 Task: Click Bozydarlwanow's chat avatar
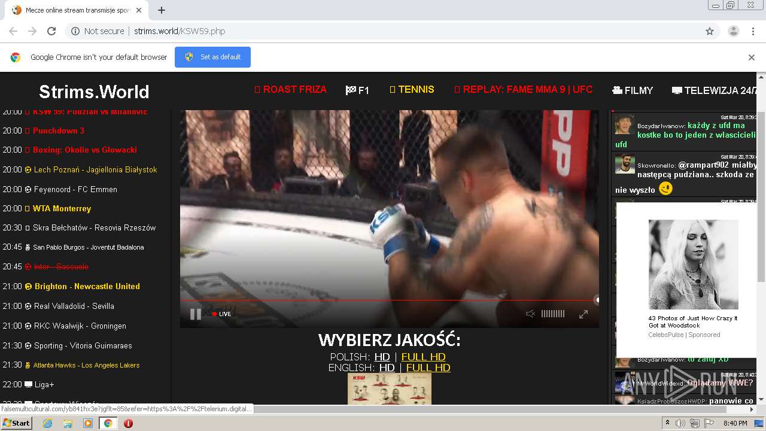click(x=625, y=124)
